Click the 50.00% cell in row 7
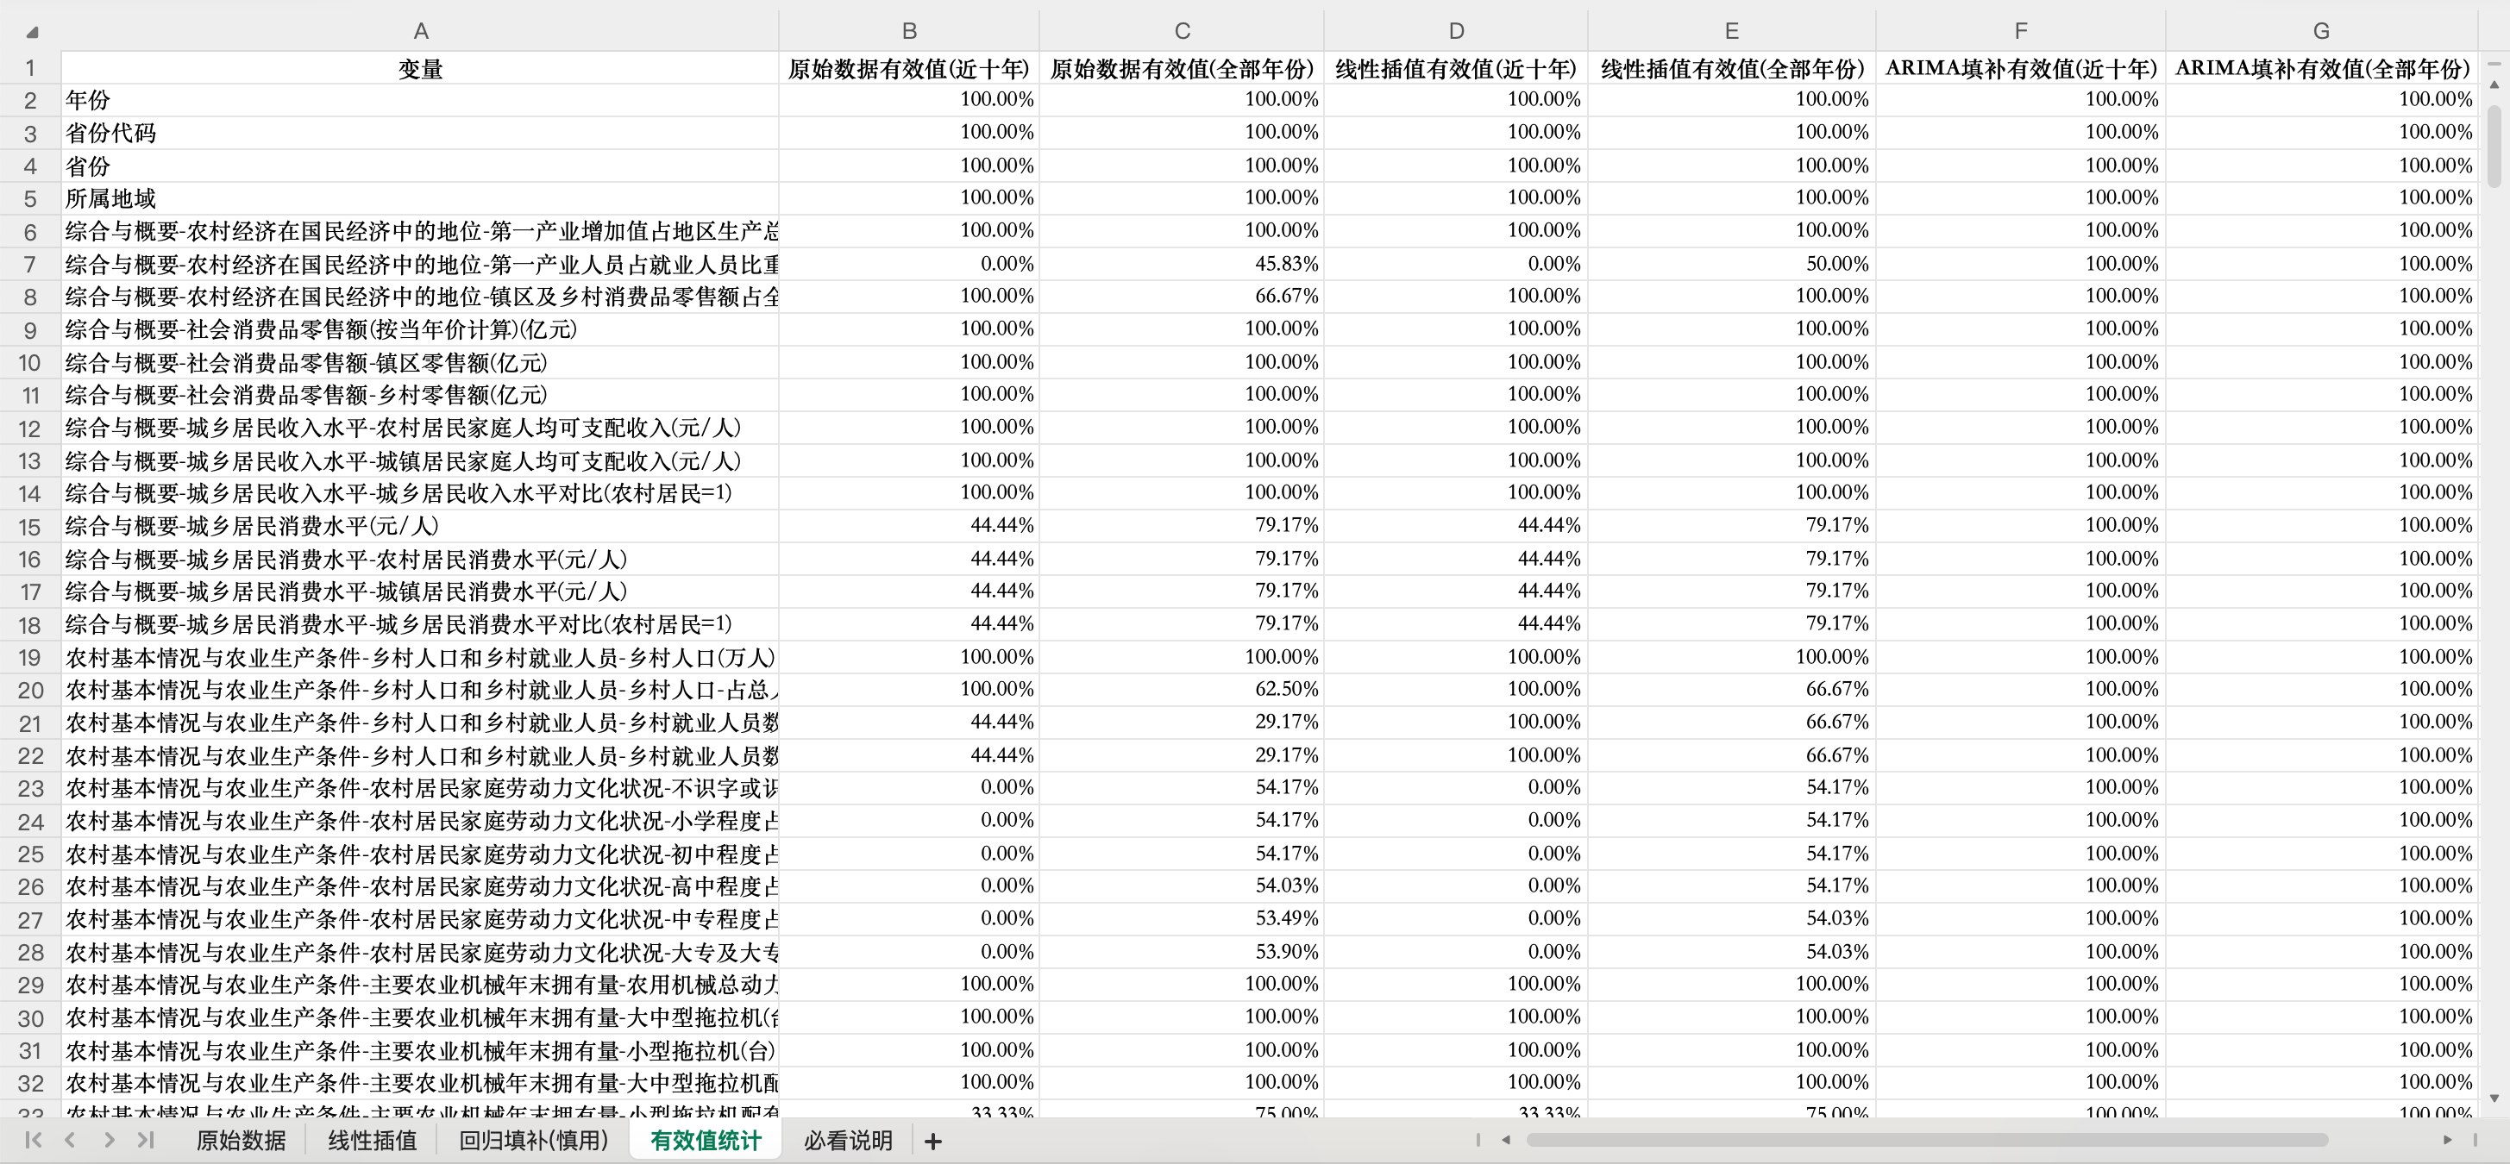The height and width of the screenshot is (1164, 2510). 1731,264
